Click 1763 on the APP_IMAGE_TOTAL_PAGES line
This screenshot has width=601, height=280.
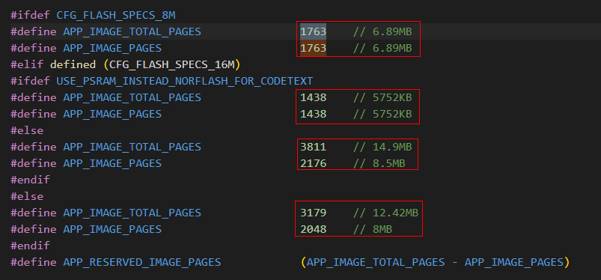point(313,31)
